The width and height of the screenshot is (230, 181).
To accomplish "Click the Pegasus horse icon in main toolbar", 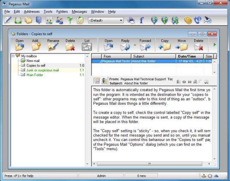I will click(207, 20).
